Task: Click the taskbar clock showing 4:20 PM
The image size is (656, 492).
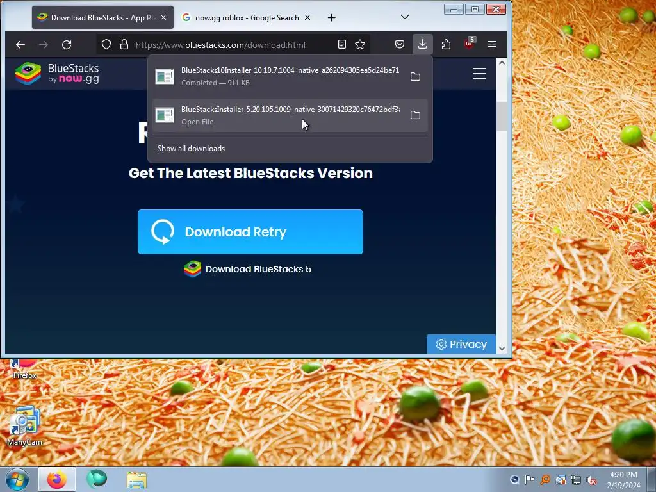Action: coord(623,480)
